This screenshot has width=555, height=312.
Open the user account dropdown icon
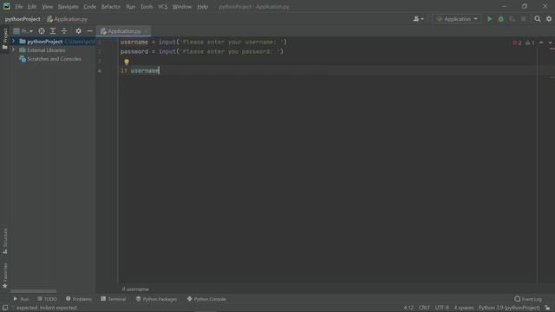point(418,19)
